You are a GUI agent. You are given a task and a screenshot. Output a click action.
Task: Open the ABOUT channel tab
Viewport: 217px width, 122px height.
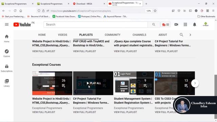pyautogui.click(x=163, y=35)
